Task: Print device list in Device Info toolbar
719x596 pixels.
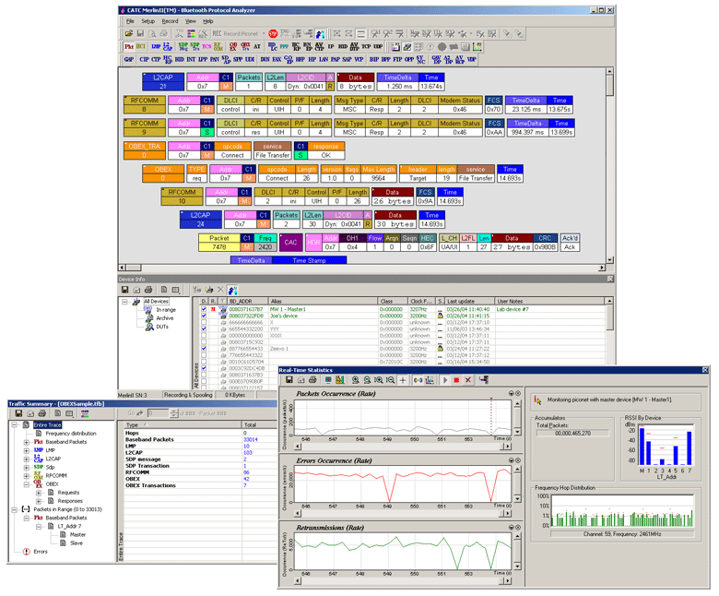Action: pos(148,290)
